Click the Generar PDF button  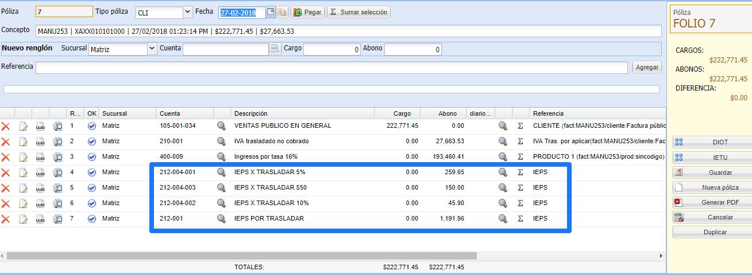712,202
